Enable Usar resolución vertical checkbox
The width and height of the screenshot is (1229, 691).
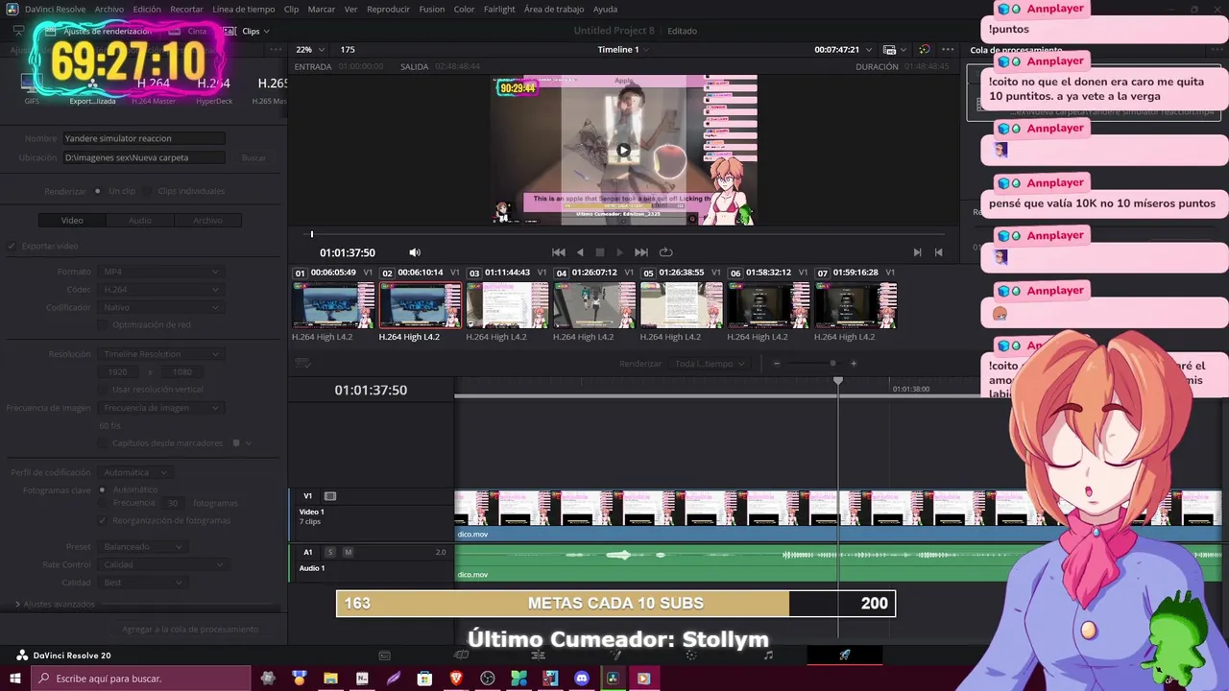[103, 390]
